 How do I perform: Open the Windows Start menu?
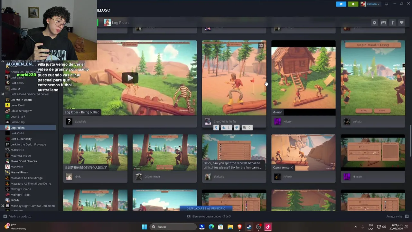tap(144, 227)
